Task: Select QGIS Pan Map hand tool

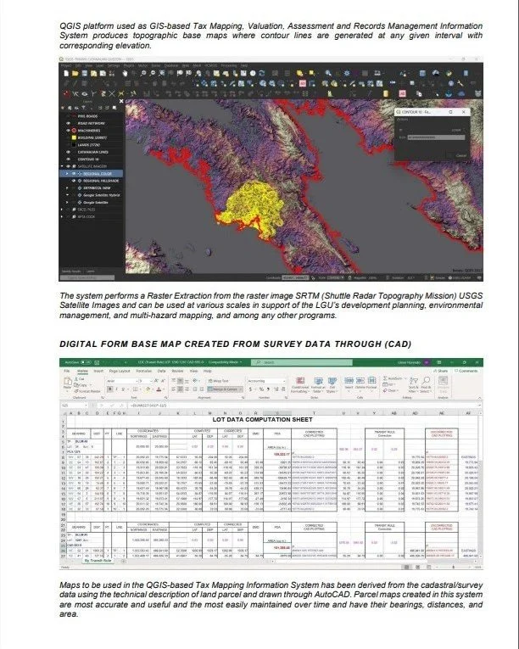Action: pos(126,73)
